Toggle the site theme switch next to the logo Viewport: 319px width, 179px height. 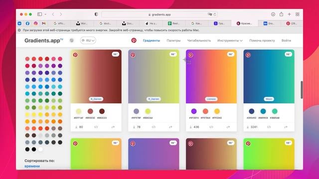pos(72,40)
